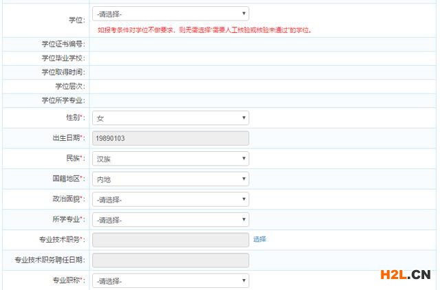The image size is (440, 290).
Task: Expand the 国籍地区 dropdown showing 内地
Action: [170, 179]
